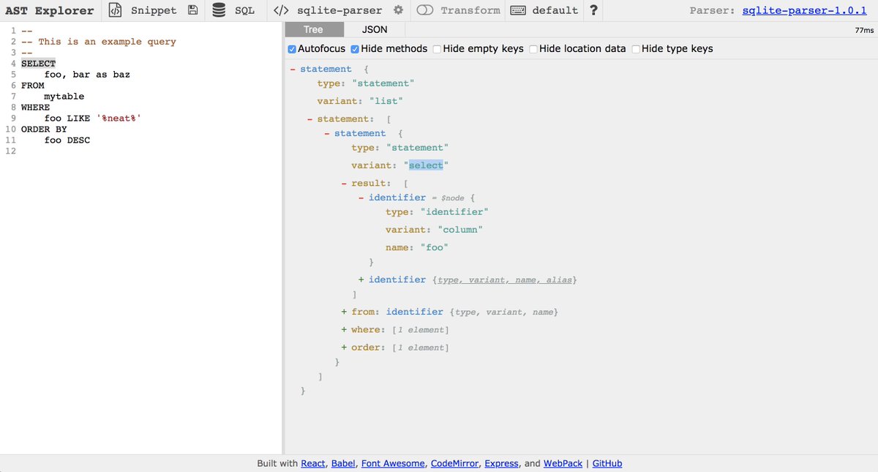This screenshot has width=878, height=472.
Task: Click the keyboard keymap icon
Action: (x=518, y=10)
